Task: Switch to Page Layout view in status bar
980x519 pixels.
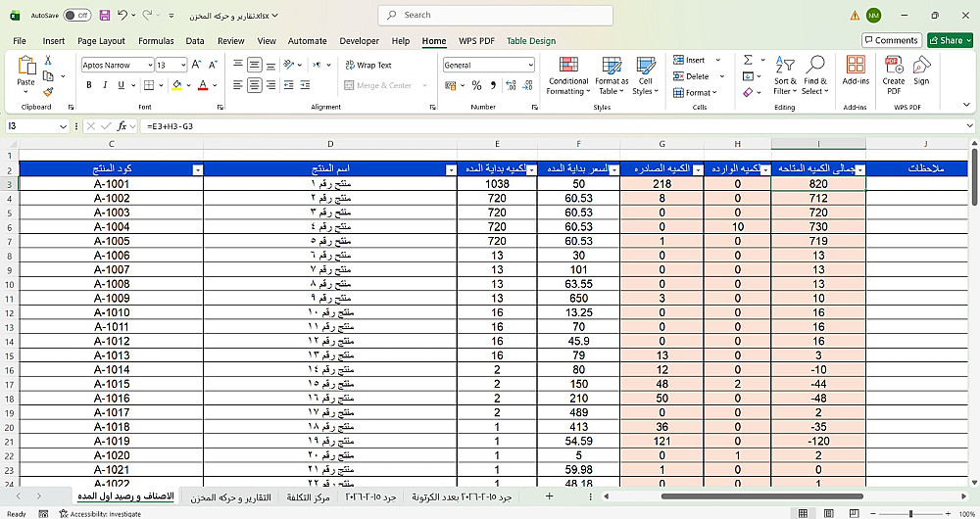Action: 829,513
